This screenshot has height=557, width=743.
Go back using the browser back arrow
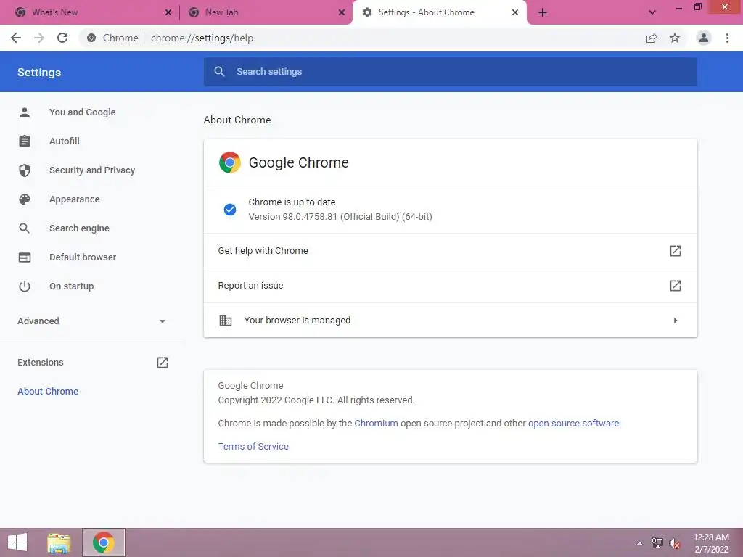pos(16,38)
